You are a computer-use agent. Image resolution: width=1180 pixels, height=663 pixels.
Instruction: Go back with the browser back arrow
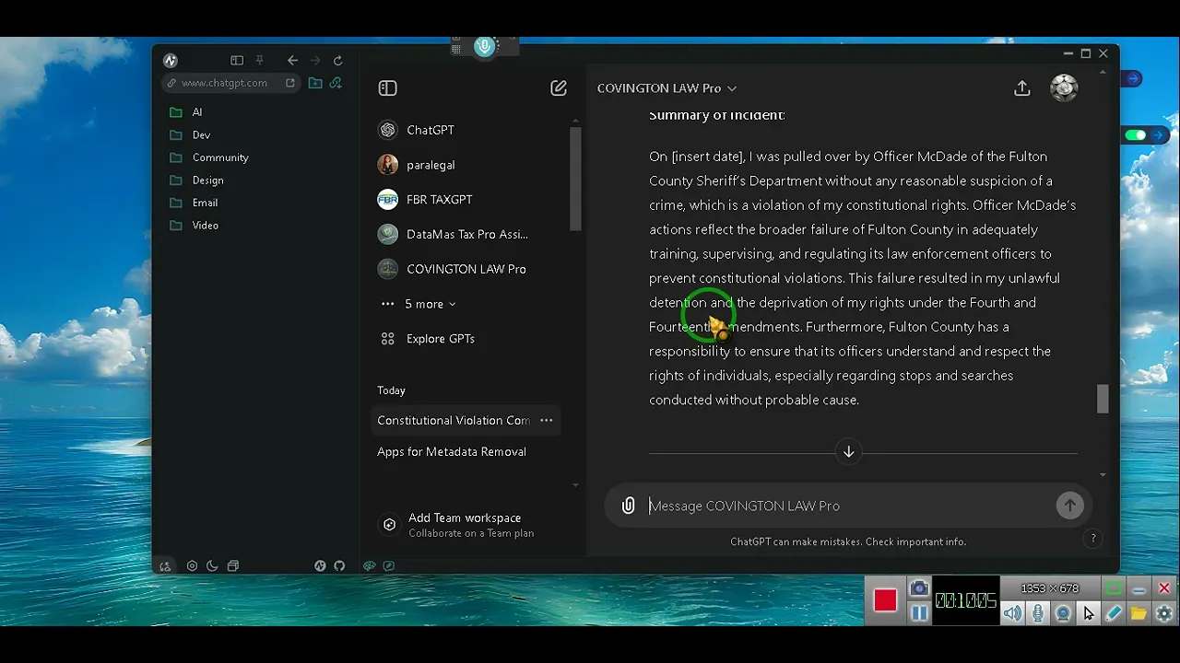point(292,61)
